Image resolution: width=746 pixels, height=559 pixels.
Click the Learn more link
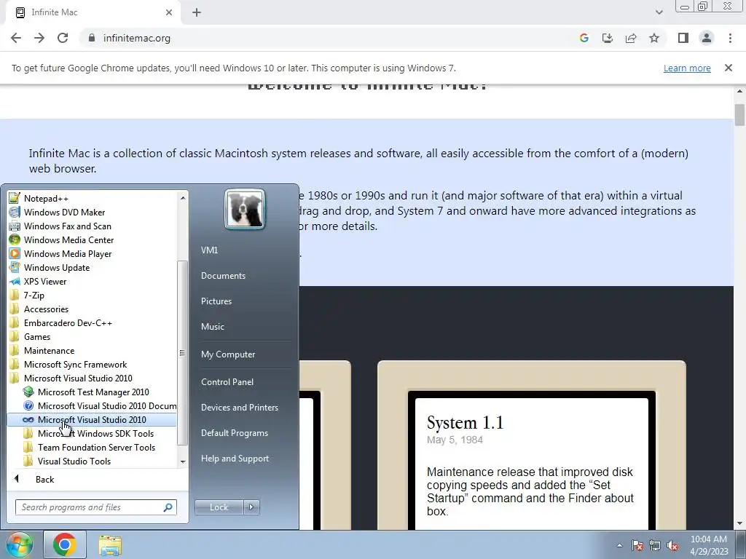[687, 68]
